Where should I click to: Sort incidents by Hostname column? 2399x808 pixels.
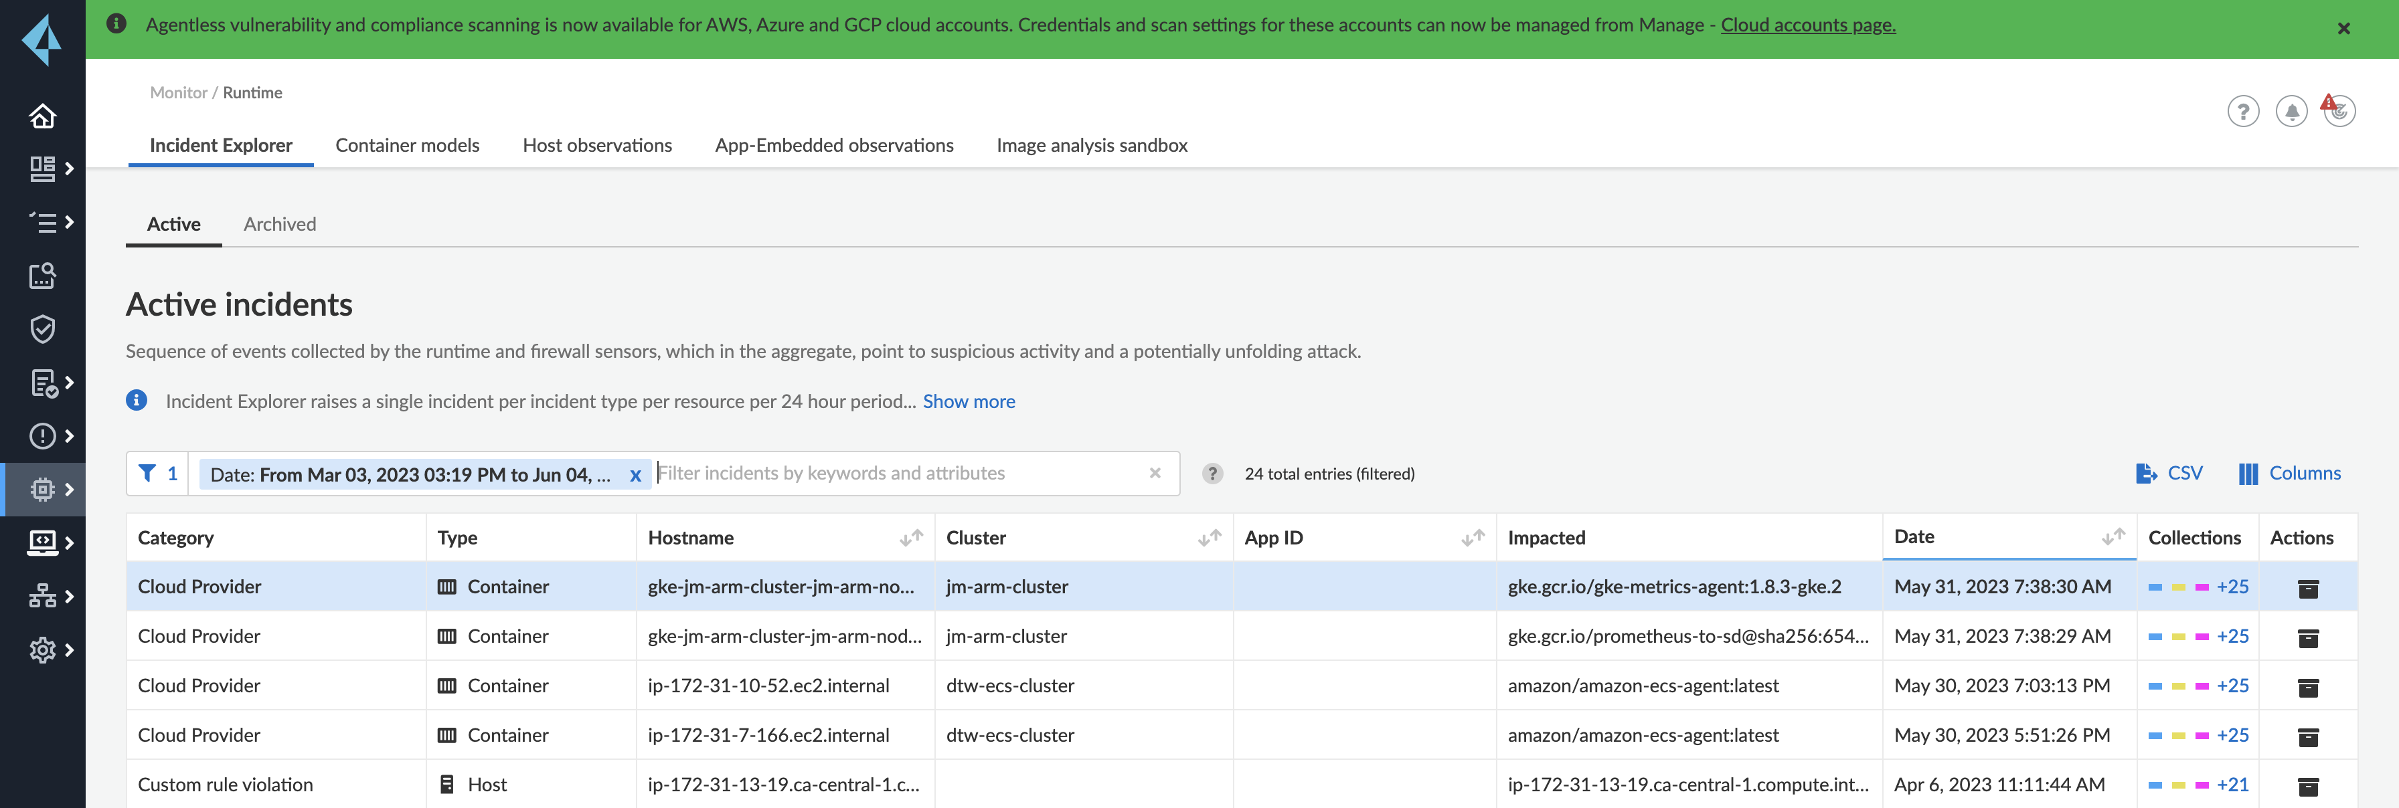911,537
